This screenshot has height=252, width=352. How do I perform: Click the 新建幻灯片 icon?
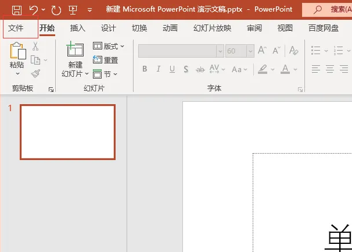[x=75, y=49]
